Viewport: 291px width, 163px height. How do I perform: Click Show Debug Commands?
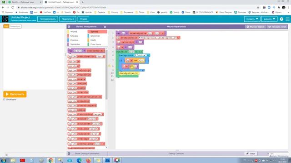[x=87, y=153]
